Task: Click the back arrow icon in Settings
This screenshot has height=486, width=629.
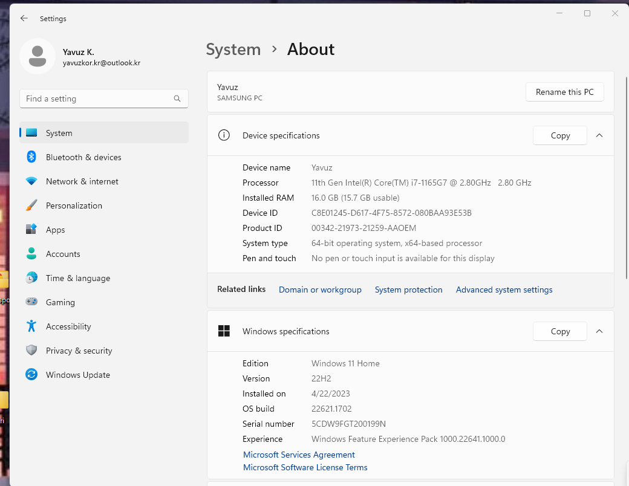Action: coord(24,19)
